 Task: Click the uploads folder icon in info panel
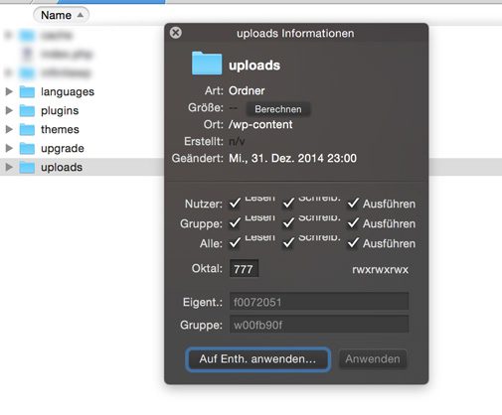coord(207,64)
